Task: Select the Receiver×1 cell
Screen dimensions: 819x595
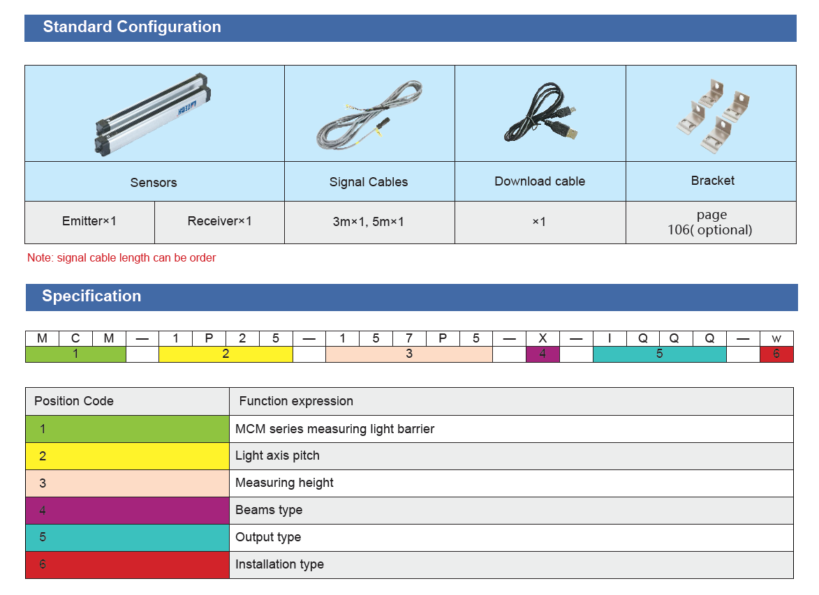Action: pyautogui.click(x=219, y=222)
